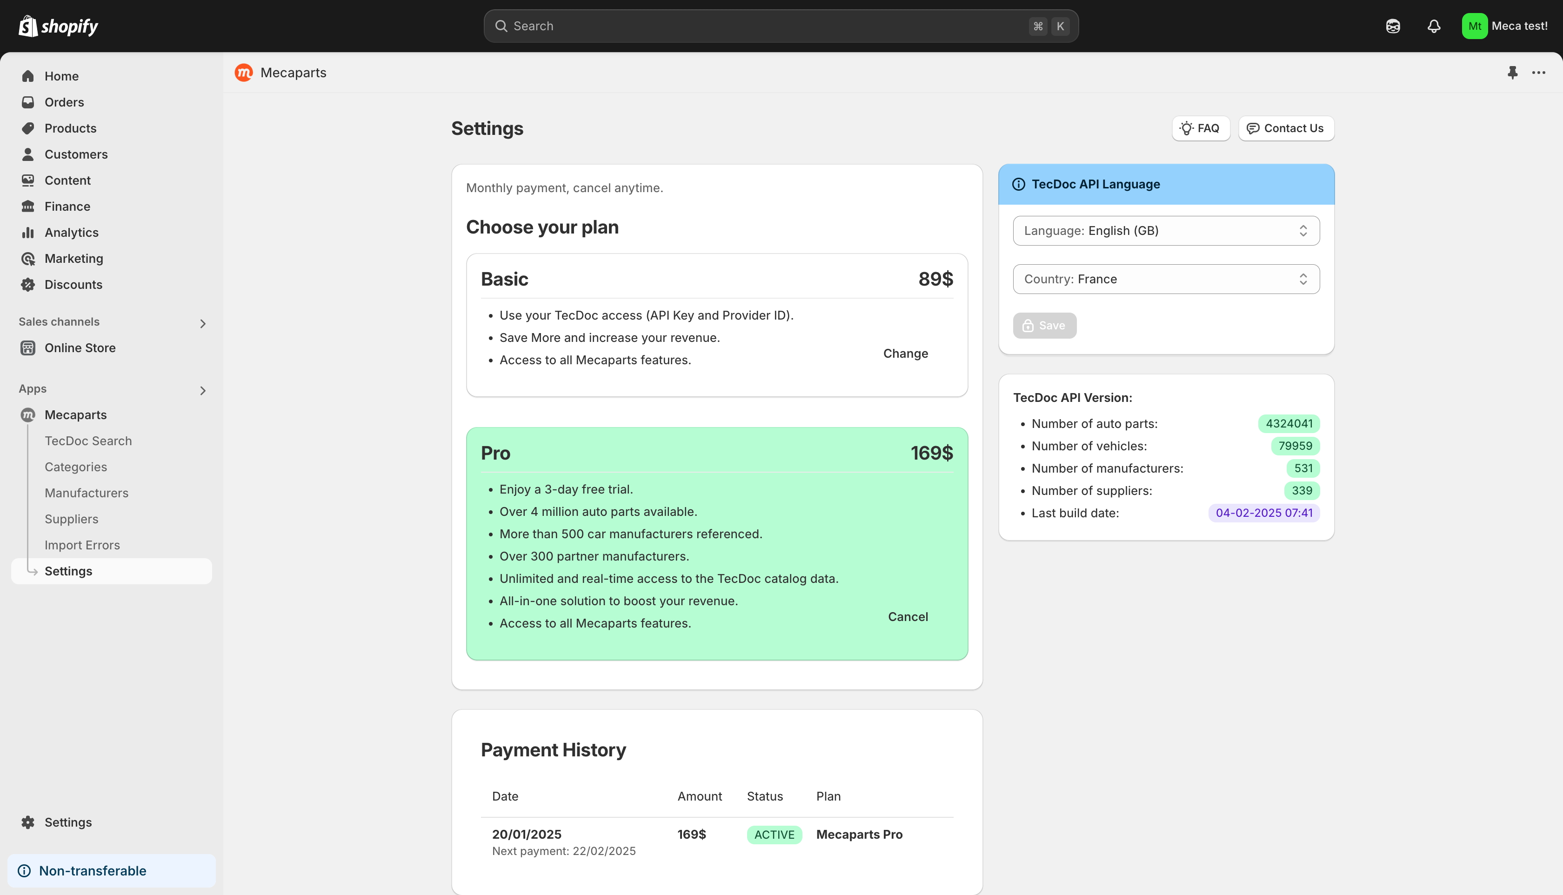Click the 04-02-2025 07:41 build date
1563x895 pixels.
coord(1264,513)
